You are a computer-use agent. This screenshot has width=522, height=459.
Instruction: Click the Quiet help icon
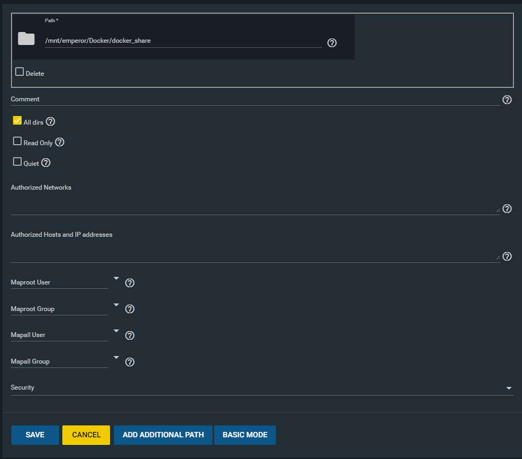pos(46,163)
